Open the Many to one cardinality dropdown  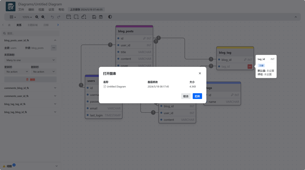30,60
